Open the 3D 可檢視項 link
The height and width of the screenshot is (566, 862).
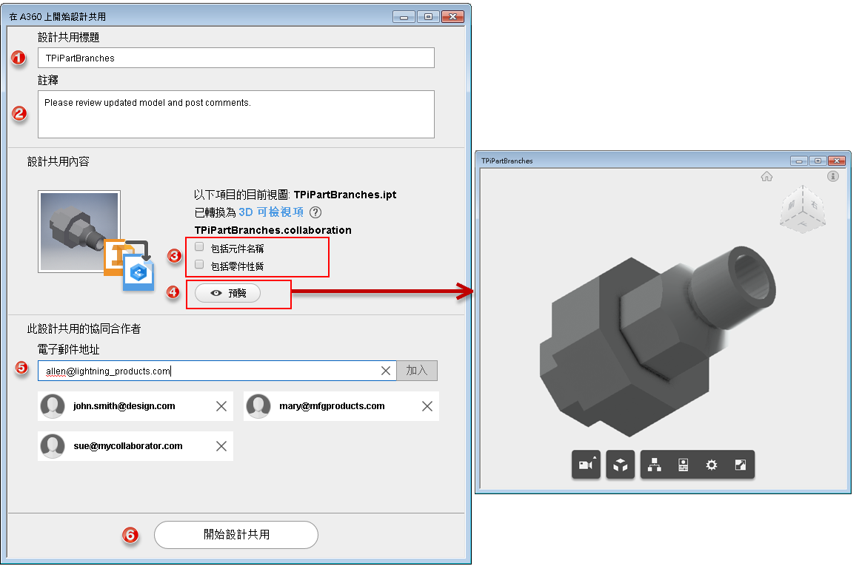pyautogui.click(x=271, y=212)
